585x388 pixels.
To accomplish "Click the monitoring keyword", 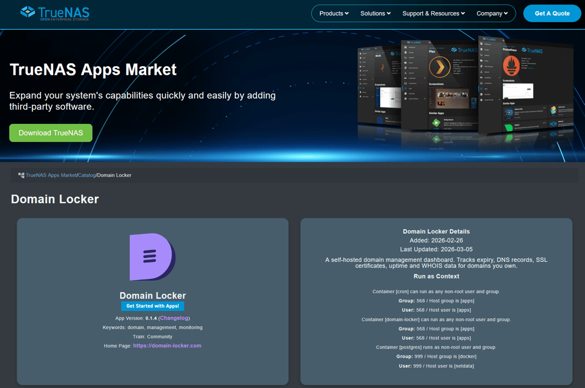I will (191, 328).
